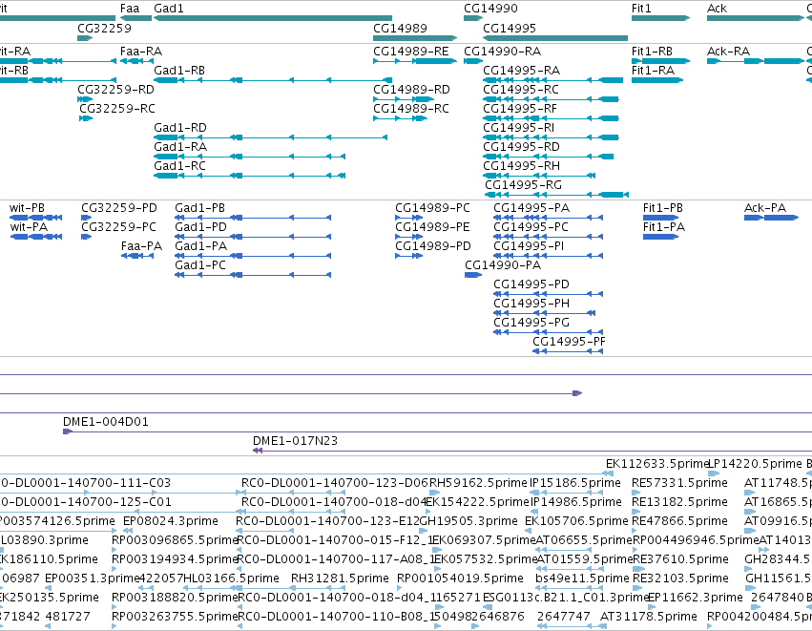Viewport: 812px width, 631px height.
Task: Click the Fit1-RA transcript label
Action: pos(653,71)
